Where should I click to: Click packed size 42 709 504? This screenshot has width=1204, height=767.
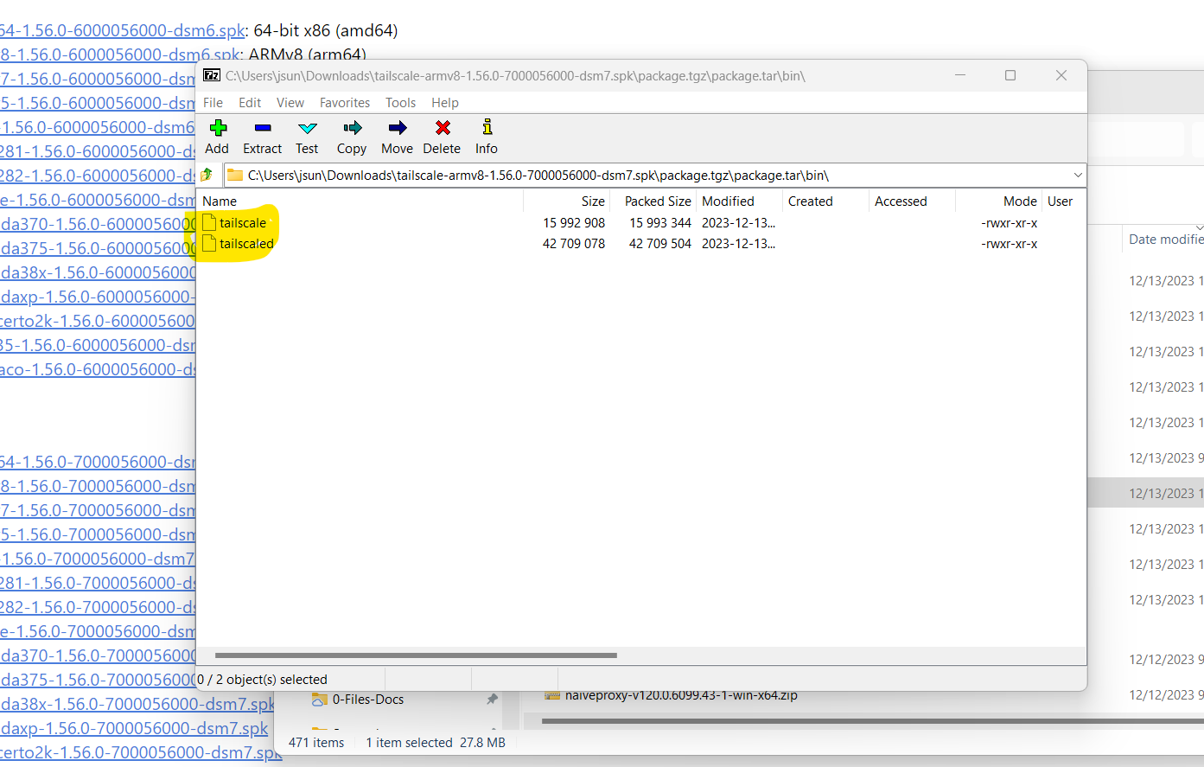pyautogui.click(x=660, y=243)
